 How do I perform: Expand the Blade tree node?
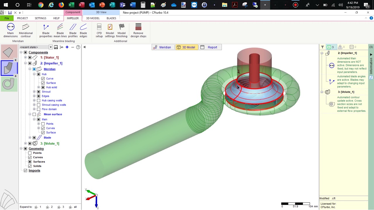click(x=30, y=138)
